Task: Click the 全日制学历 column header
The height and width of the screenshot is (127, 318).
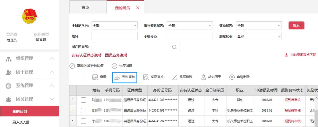Action: (215, 90)
